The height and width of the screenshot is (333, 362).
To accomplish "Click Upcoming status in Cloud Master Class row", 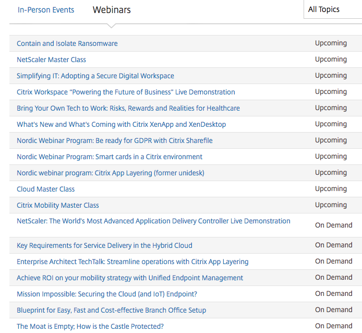I will (x=331, y=189).
